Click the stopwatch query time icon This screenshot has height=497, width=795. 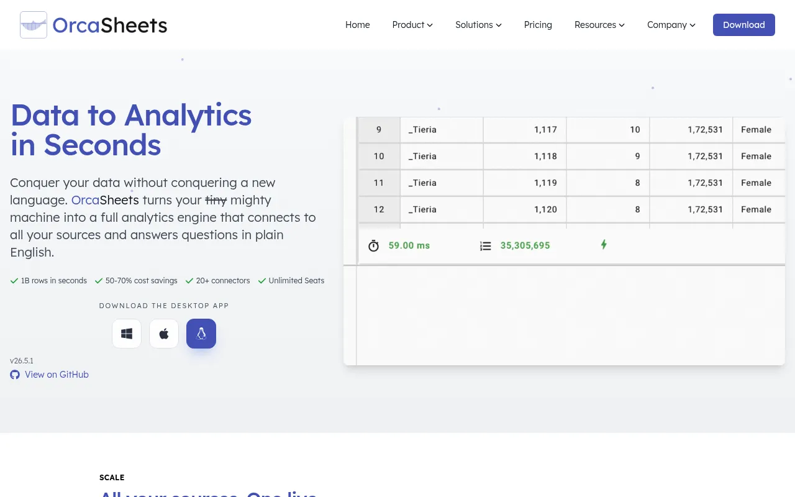(373, 246)
